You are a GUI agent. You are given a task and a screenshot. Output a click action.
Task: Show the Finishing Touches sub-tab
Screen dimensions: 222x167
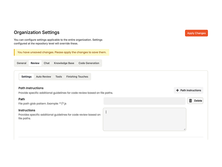77,77
